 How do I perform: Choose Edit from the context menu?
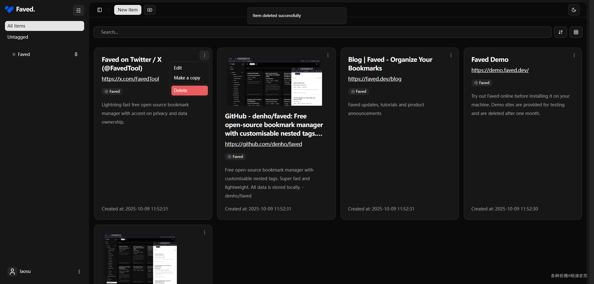coord(189,68)
